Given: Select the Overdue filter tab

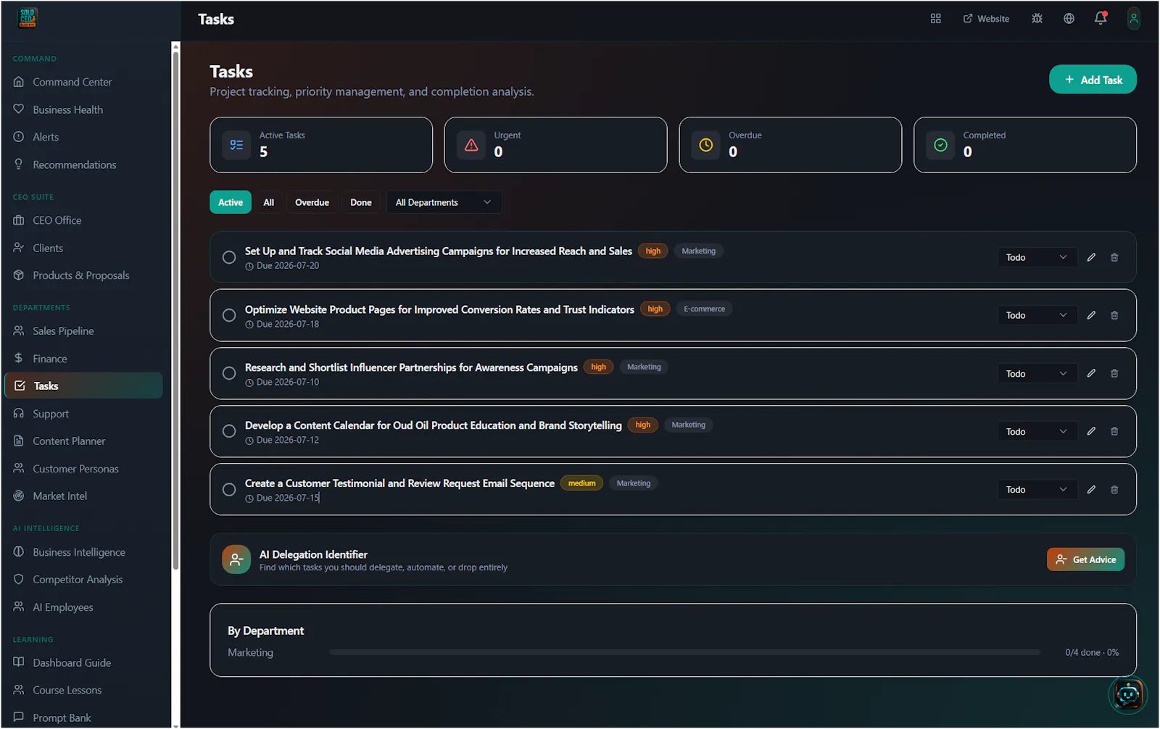Looking at the screenshot, I should tap(312, 202).
